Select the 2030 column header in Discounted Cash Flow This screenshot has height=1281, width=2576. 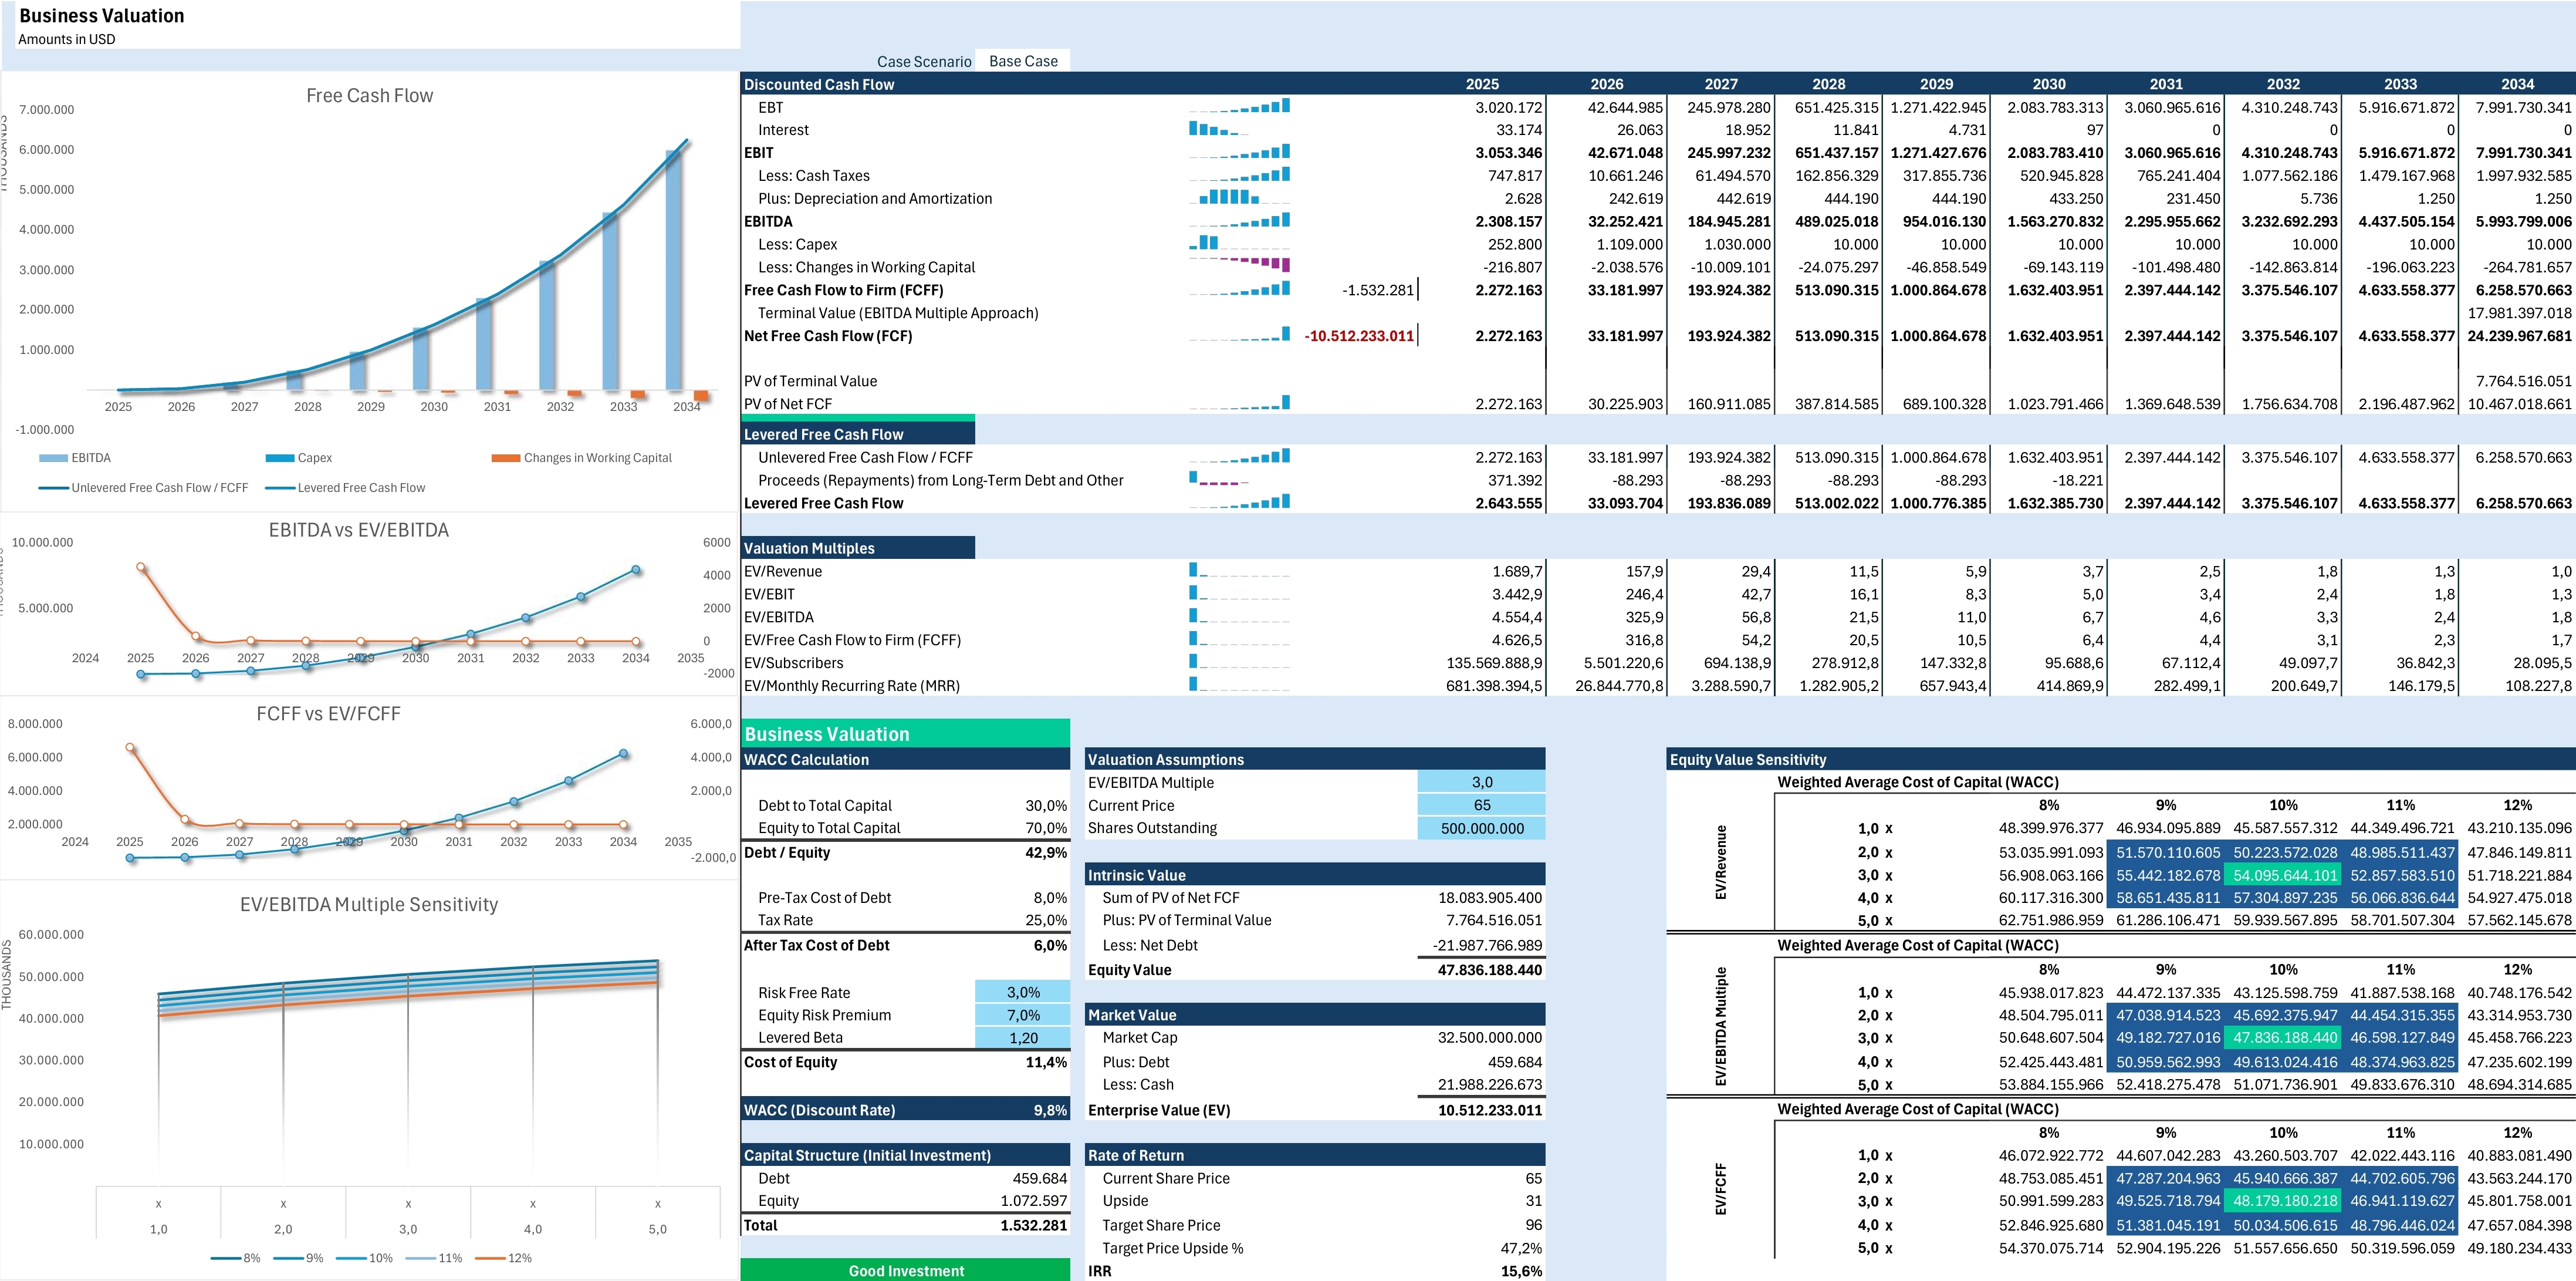2048,85
